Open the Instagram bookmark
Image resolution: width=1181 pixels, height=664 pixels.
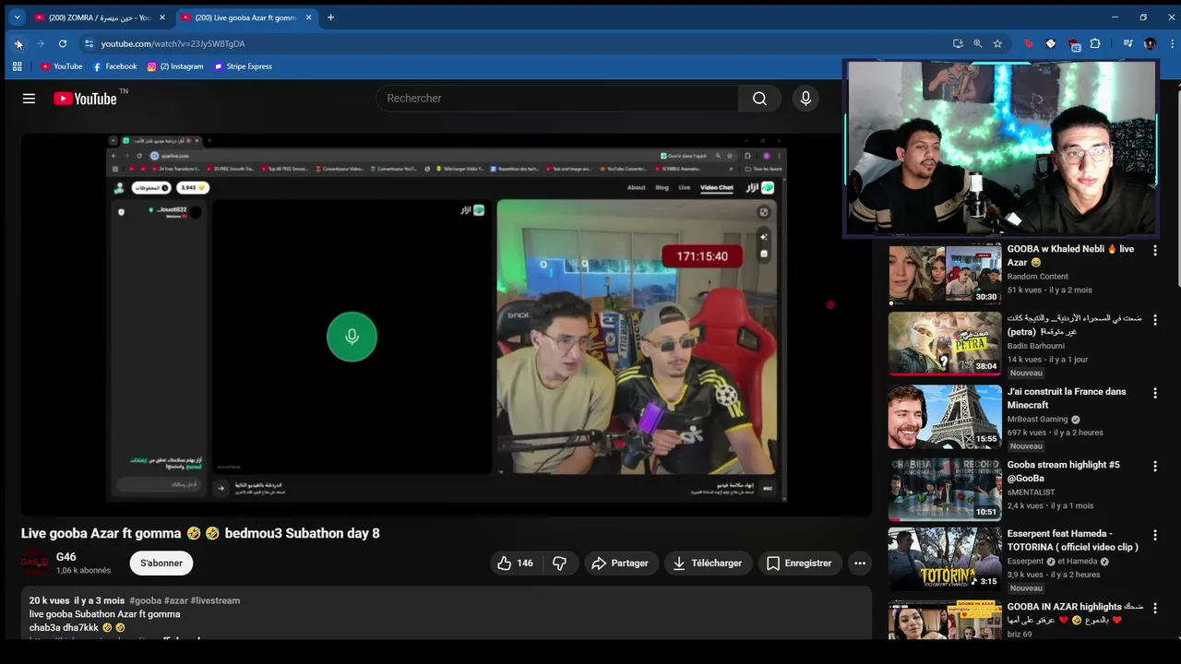tap(175, 66)
